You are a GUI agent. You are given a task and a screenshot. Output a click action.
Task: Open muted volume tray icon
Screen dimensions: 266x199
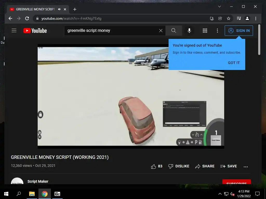[232, 194]
